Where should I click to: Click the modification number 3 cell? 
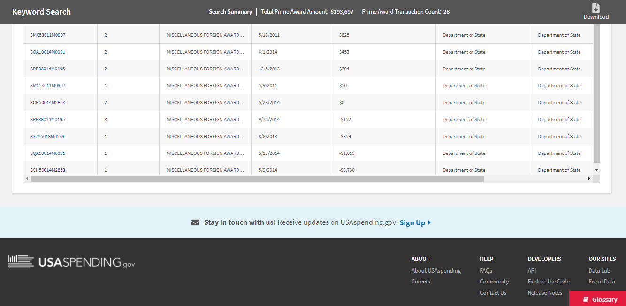click(x=128, y=120)
